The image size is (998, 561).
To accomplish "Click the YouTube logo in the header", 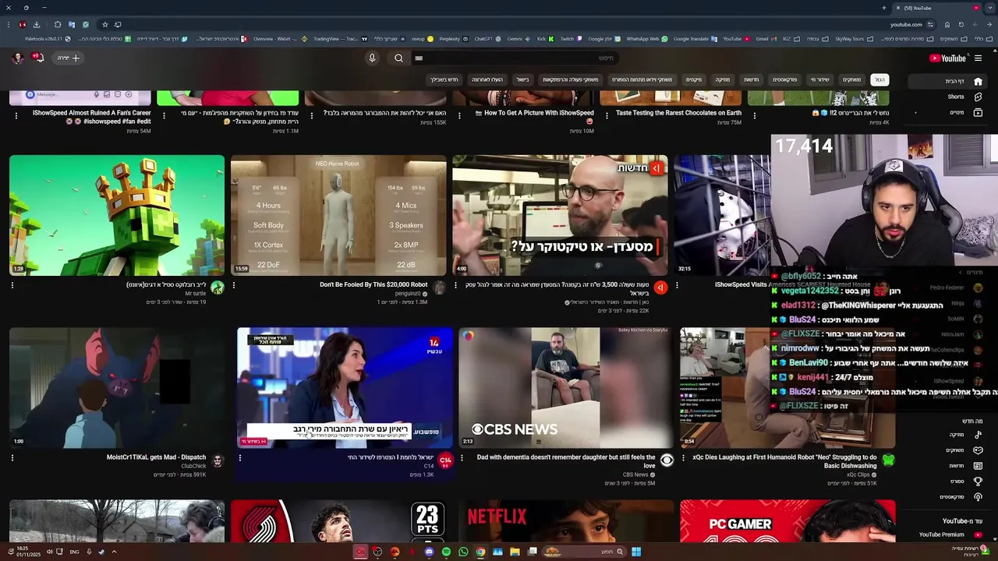I will [x=947, y=58].
